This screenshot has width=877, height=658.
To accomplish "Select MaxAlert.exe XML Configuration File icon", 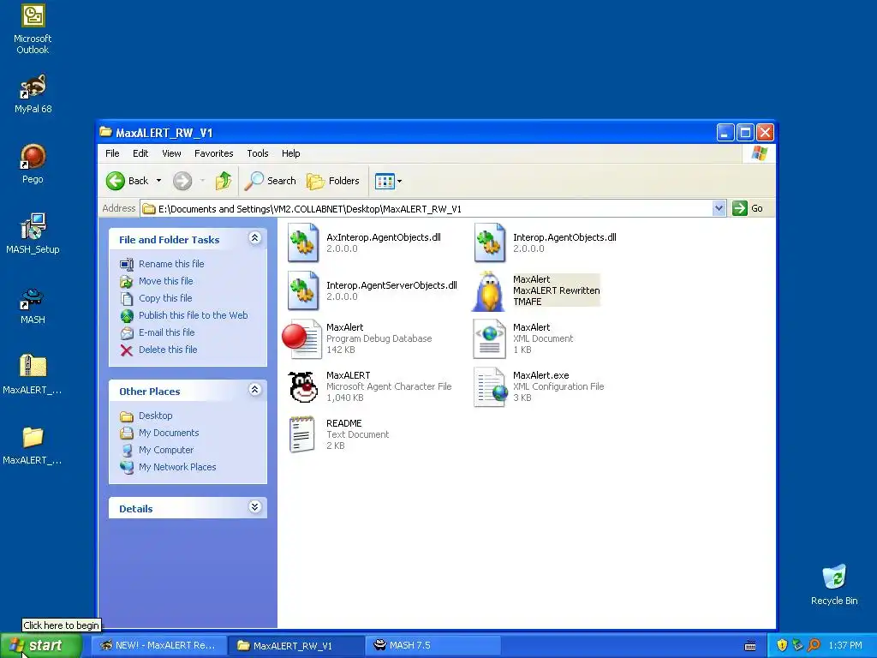I will [x=490, y=386].
